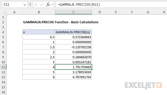Expand the fx function dropdown arrow
This screenshot has height=95, width=167.
point(52,5)
